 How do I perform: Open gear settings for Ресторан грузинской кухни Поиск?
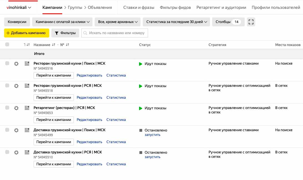tap(16, 64)
